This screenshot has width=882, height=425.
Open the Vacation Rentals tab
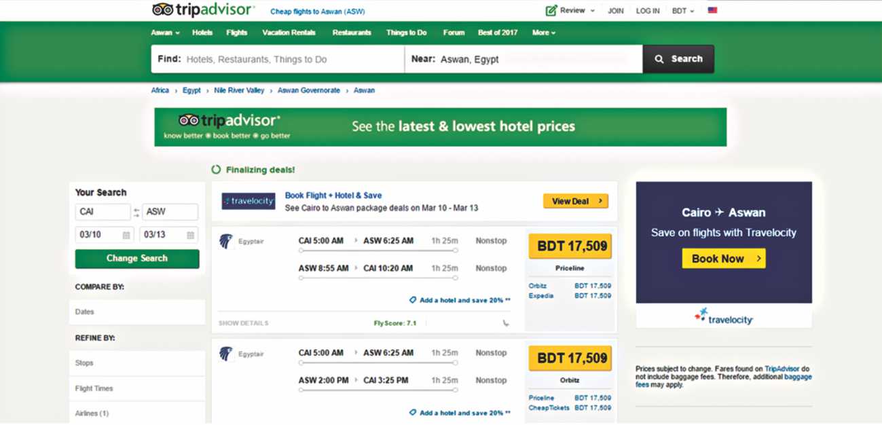point(289,33)
